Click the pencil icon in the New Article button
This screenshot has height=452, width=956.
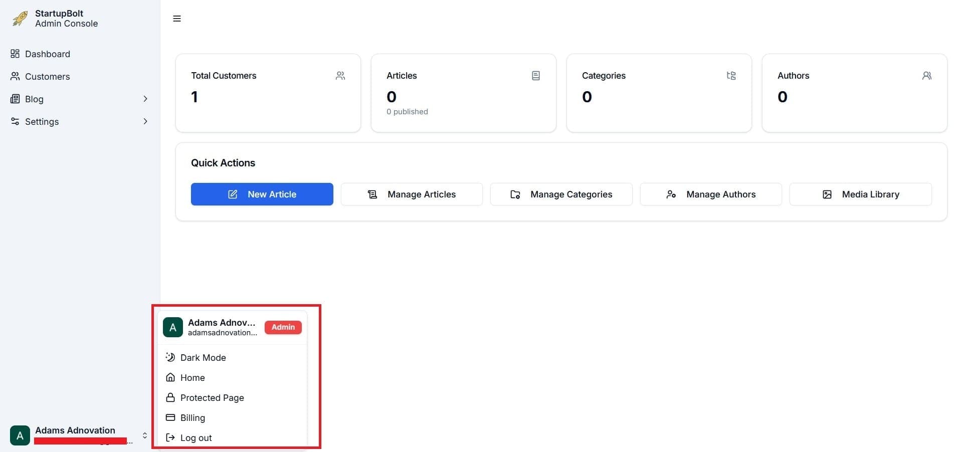tap(233, 194)
